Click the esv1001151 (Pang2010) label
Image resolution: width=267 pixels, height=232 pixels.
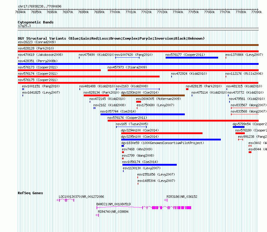click(x=41, y=86)
